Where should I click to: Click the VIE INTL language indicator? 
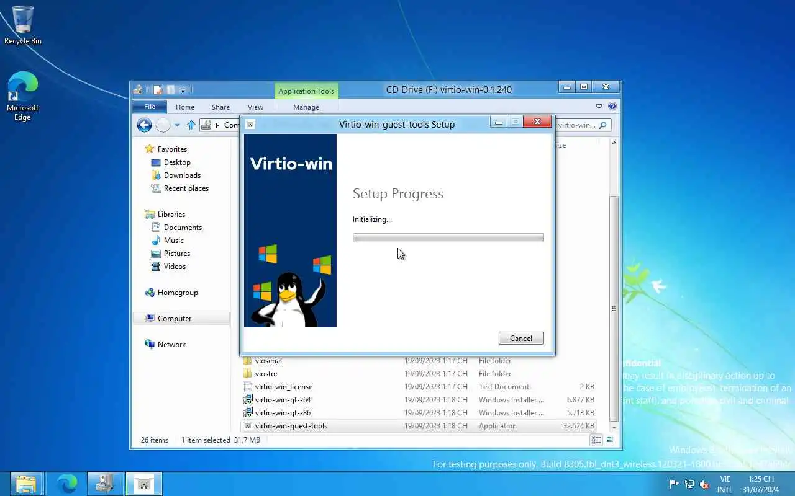click(x=725, y=484)
